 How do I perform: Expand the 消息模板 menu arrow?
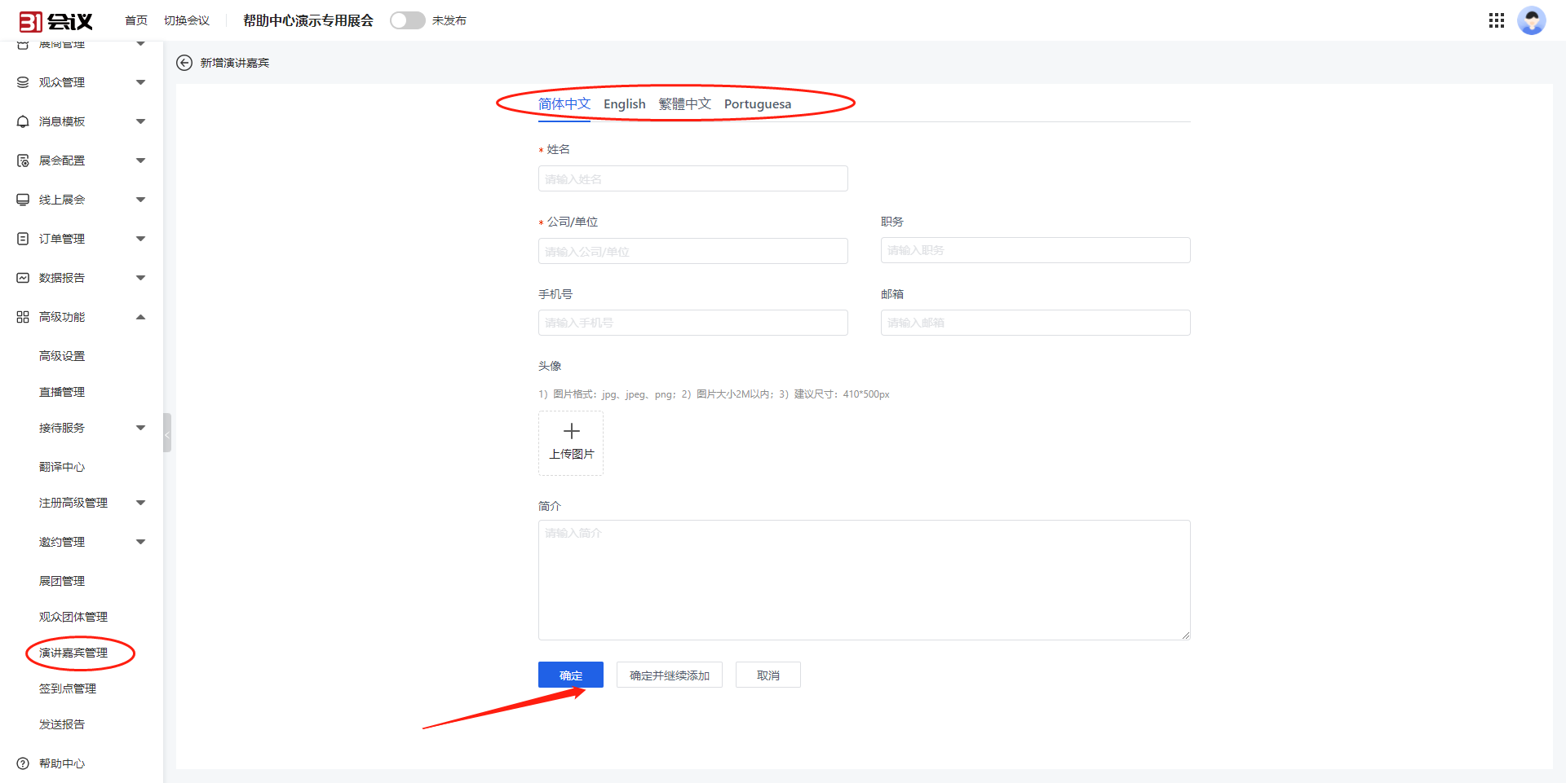(140, 121)
